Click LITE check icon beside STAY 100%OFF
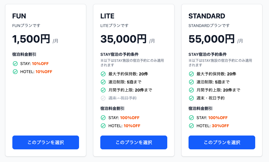This screenshot has height=162, width=269. [103, 118]
